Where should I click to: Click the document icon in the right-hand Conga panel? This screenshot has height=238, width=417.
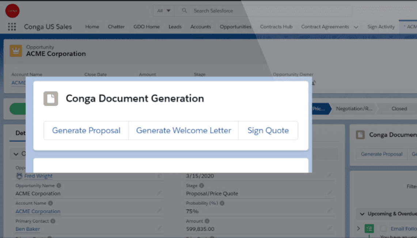360,135
